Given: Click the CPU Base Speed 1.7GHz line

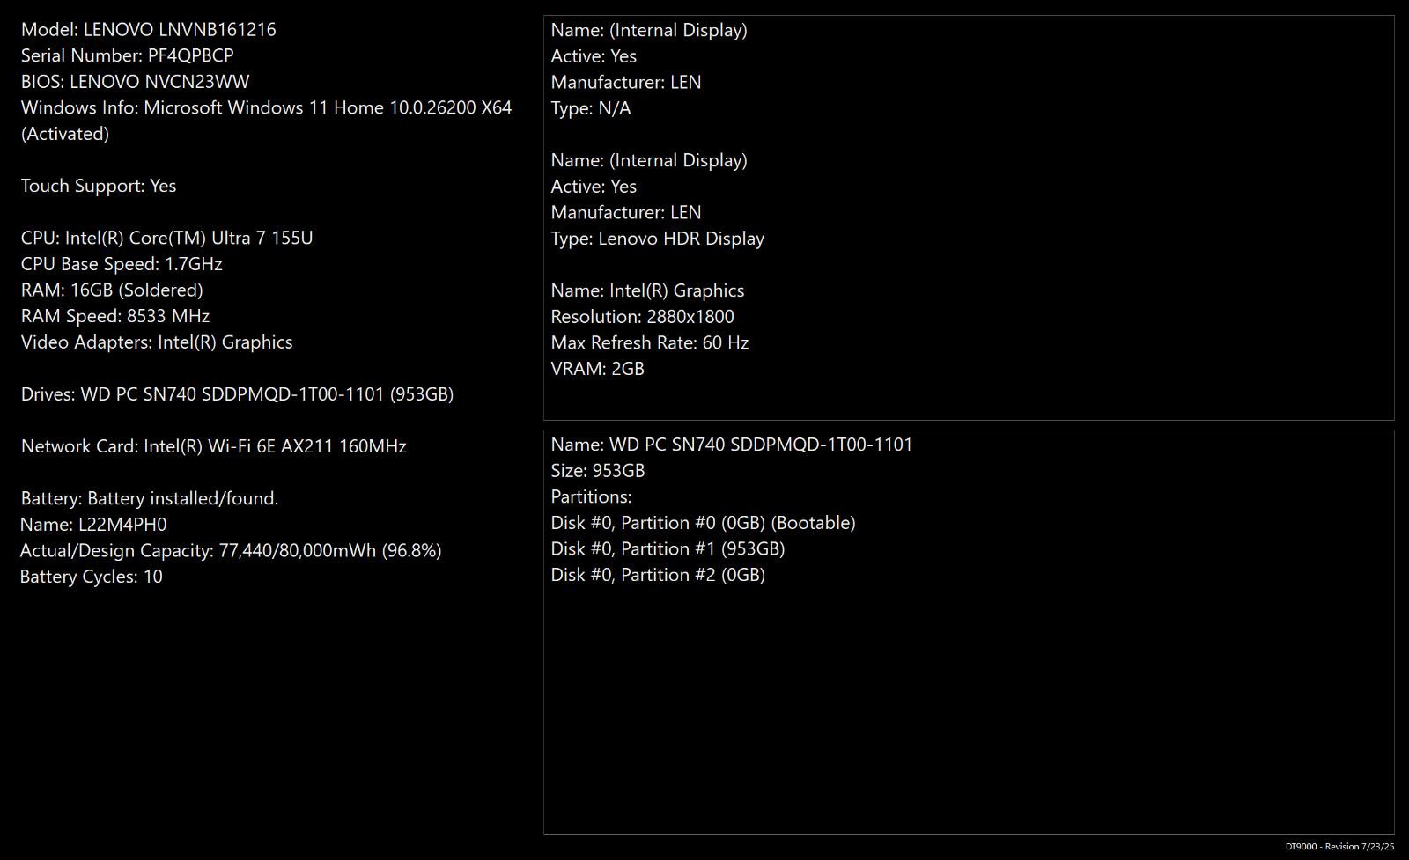Looking at the screenshot, I should tap(122, 264).
